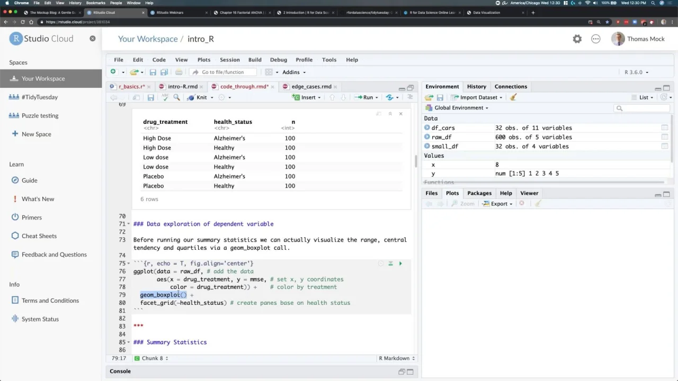Expand the Global Environment dropdown

(x=461, y=108)
